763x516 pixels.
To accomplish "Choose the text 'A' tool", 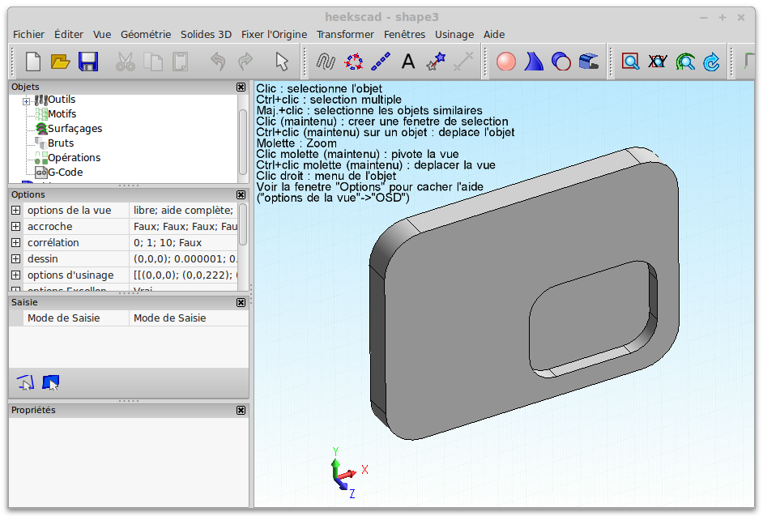I will (408, 62).
